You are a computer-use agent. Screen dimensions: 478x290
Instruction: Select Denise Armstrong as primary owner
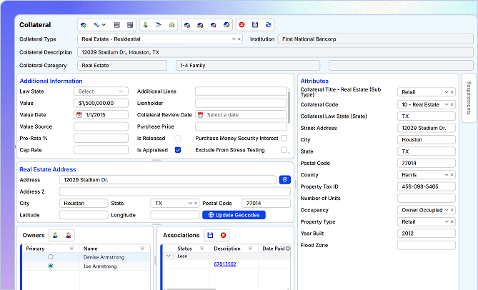coord(50,256)
